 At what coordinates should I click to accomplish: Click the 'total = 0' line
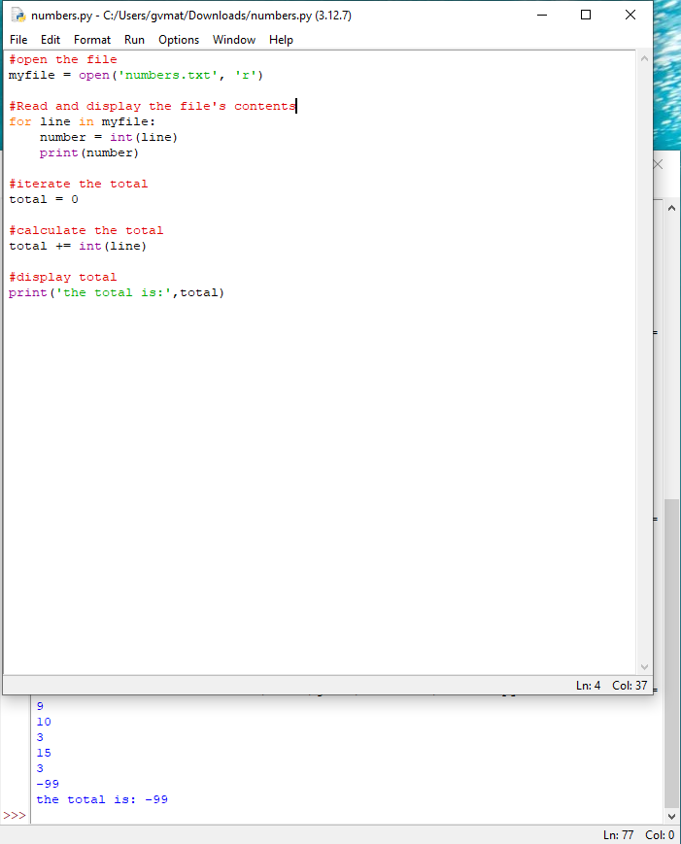click(x=44, y=200)
